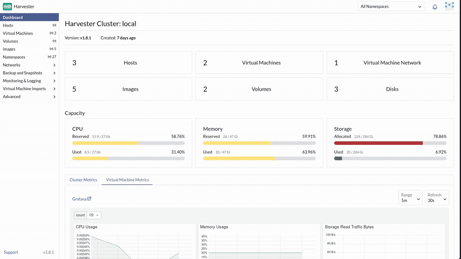
Task: Click the Harvester logo icon
Action: tap(7, 6)
